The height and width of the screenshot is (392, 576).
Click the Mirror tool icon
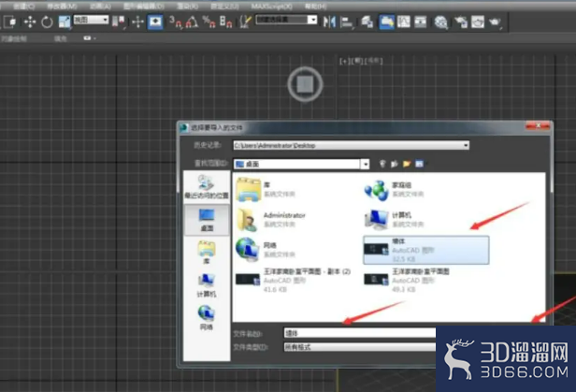pyautogui.click(x=329, y=22)
